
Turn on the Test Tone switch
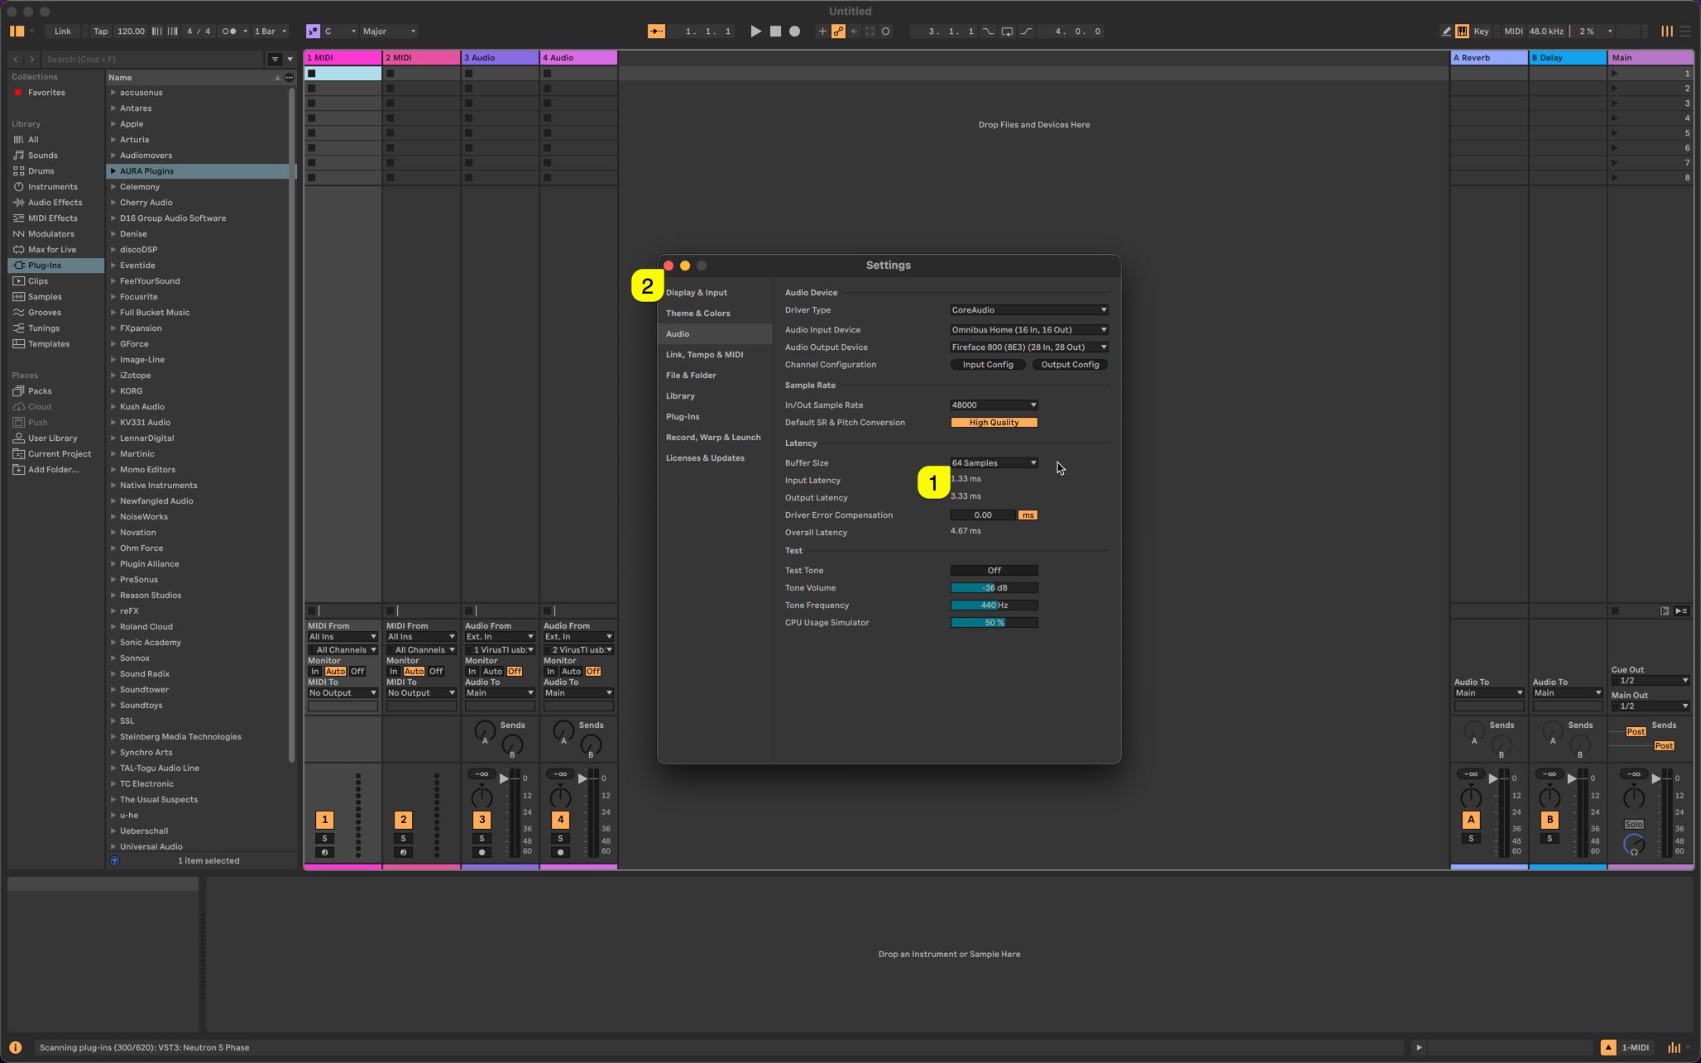pos(994,571)
